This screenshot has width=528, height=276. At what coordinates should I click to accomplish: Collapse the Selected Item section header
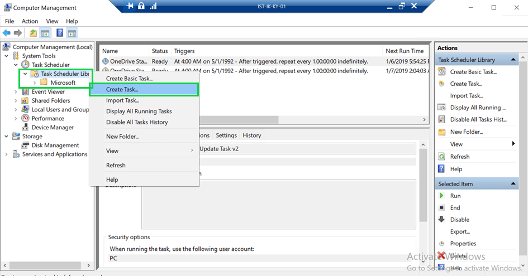tap(513, 184)
